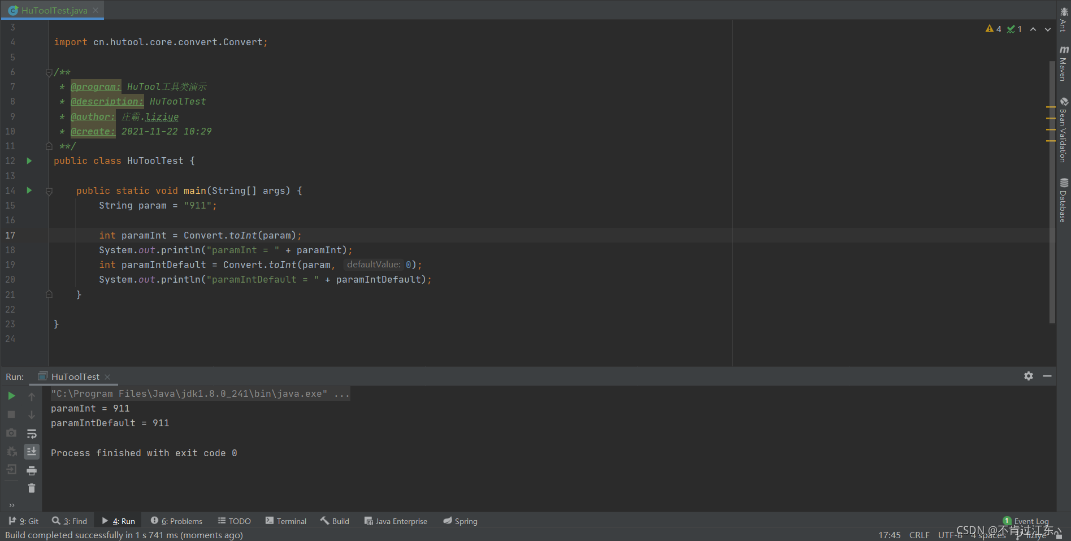Screen dimensions: 1071x541
Task: Click 'Process finished with exit code 0' text
Action: point(144,453)
